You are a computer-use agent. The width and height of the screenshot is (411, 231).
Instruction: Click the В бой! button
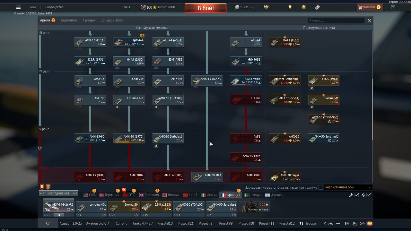205,8
